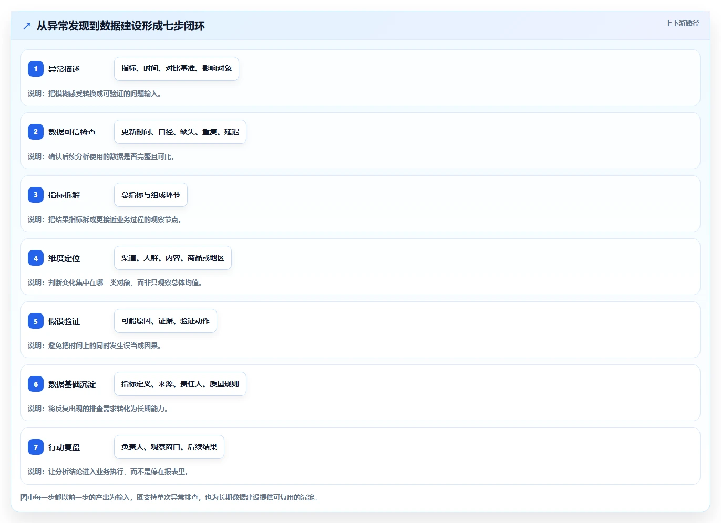Screen dimensions: 721x523
Task: Click the 总指标与组成环节 chip
Action: (x=151, y=195)
